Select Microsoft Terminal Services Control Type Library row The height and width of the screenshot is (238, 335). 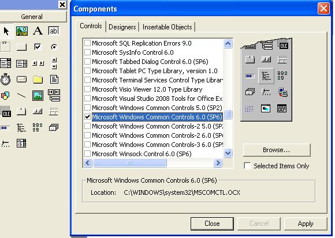pos(154,80)
